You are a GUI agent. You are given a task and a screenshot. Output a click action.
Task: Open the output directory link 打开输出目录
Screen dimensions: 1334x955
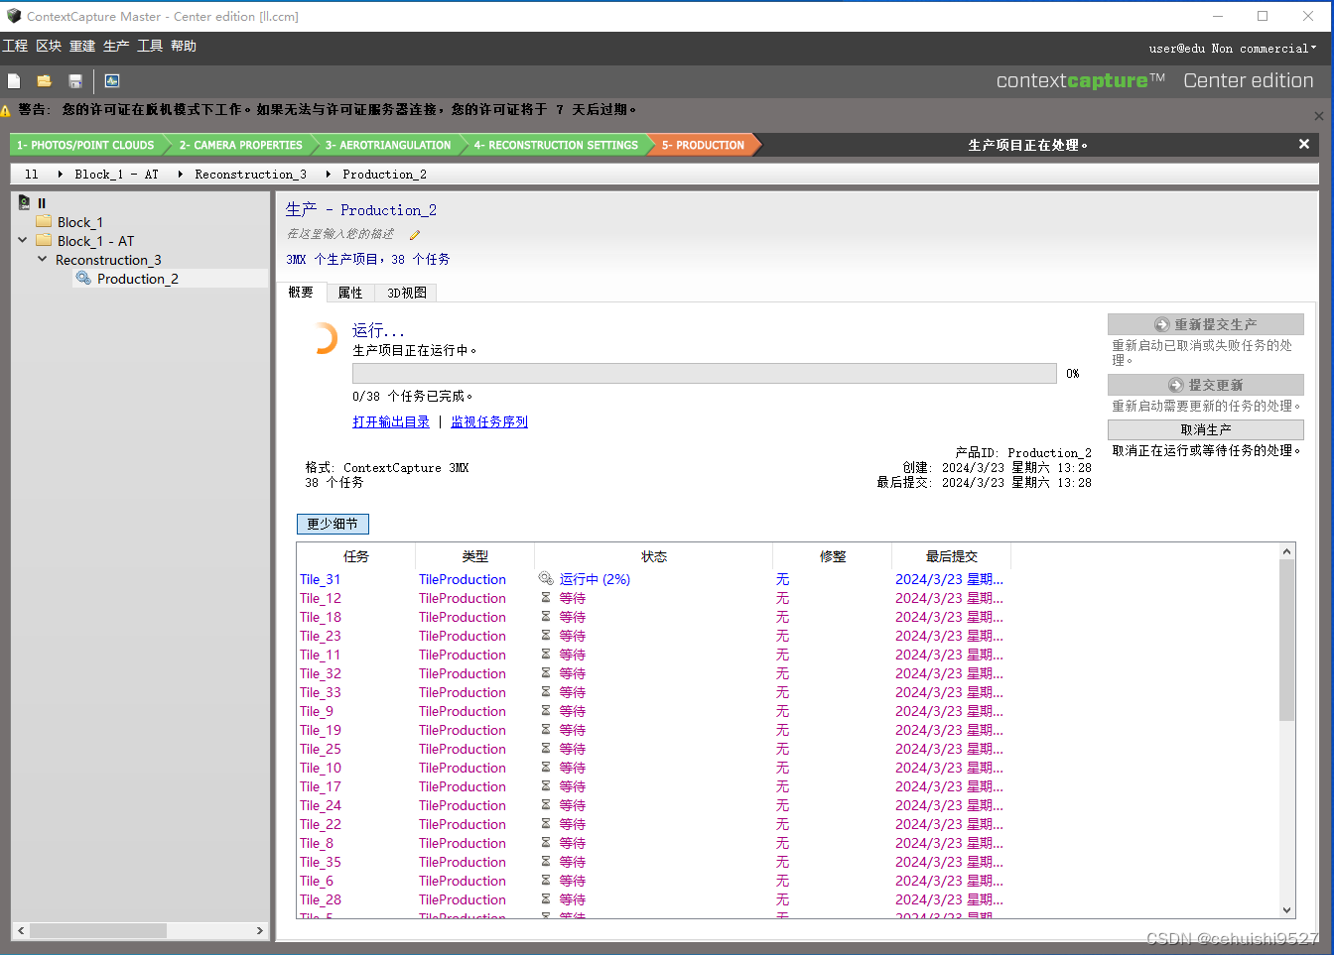pyautogui.click(x=391, y=421)
